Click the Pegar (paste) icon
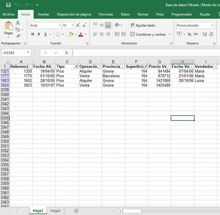 point(8,26)
